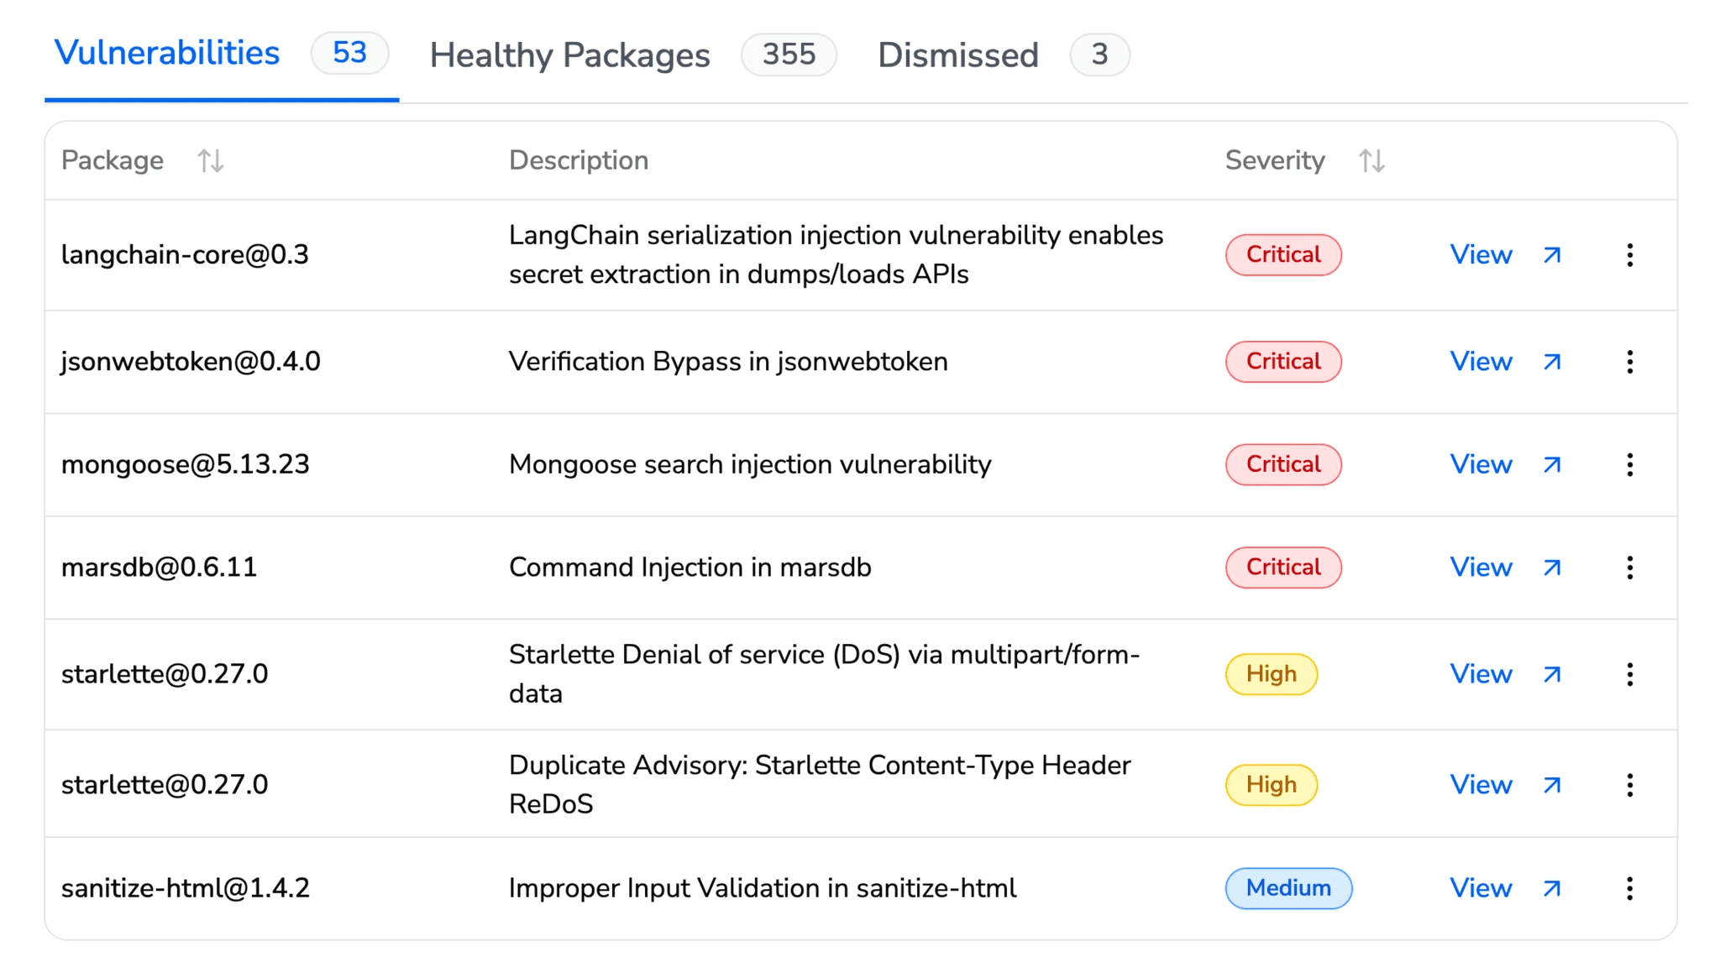View the jsonwebtoken Verification Bypass advisory
This screenshot has width=1720, height=957.
1481,362
